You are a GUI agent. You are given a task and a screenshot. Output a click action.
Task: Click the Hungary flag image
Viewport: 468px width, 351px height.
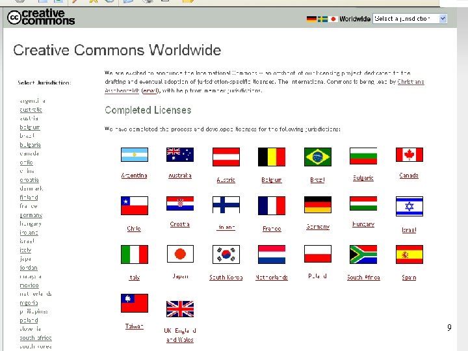[x=363, y=203]
